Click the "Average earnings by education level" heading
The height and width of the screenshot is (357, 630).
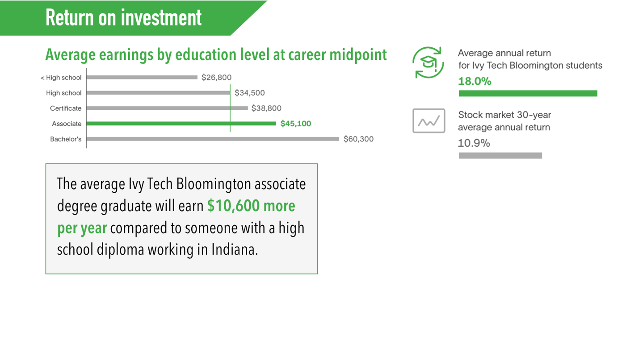216,54
